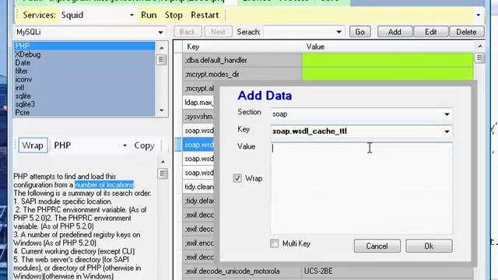This screenshot has width=498, height=280.
Task: Select Pcre in the section list
Action: 84,112
